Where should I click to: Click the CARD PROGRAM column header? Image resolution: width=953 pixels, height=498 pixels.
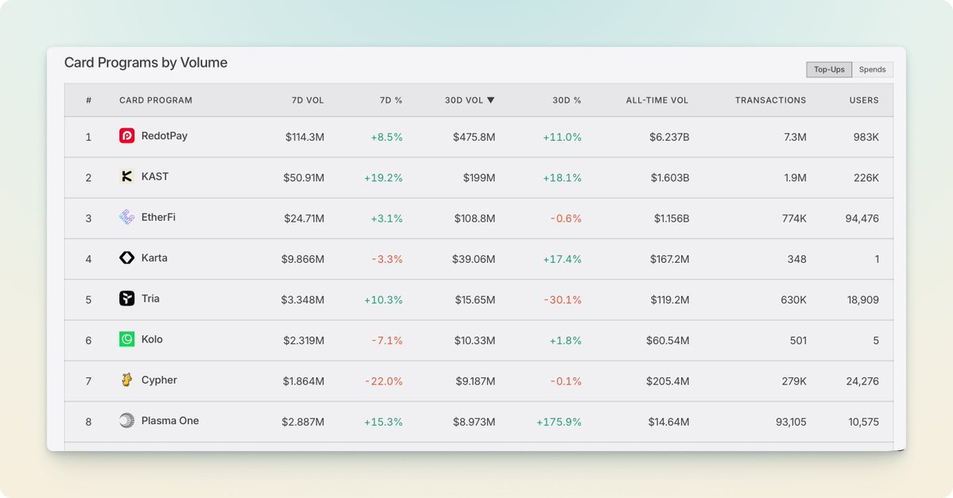[x=156, y=100]
